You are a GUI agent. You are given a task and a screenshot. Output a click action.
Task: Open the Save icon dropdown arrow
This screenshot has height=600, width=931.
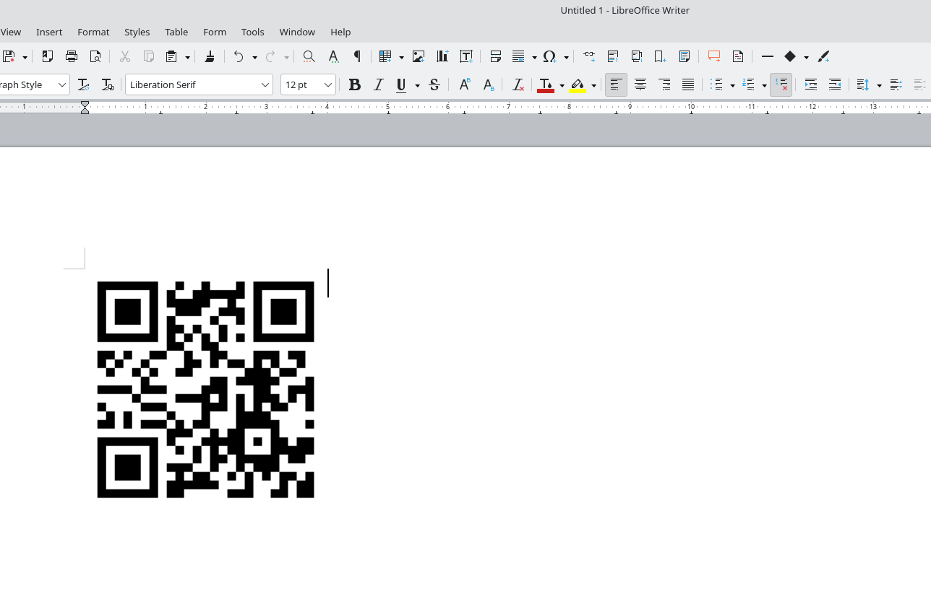(25, 57)
